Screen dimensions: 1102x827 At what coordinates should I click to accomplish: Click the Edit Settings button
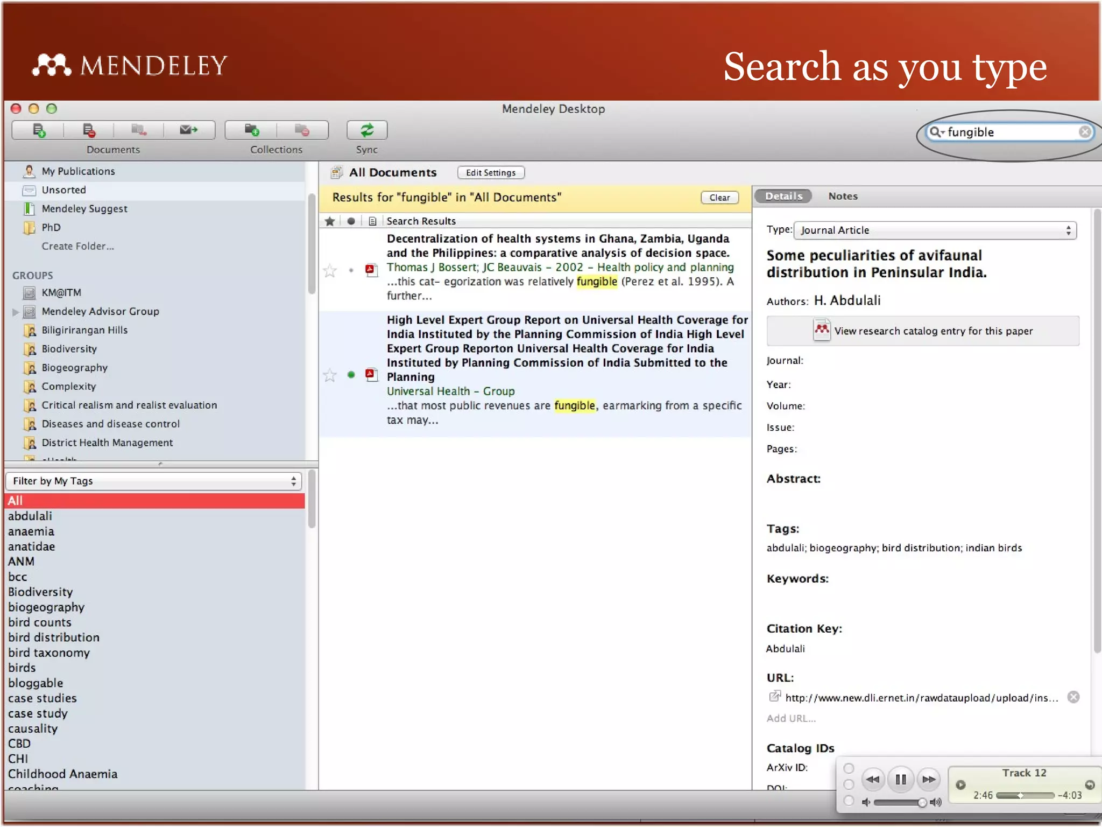[x=491, y=172]
